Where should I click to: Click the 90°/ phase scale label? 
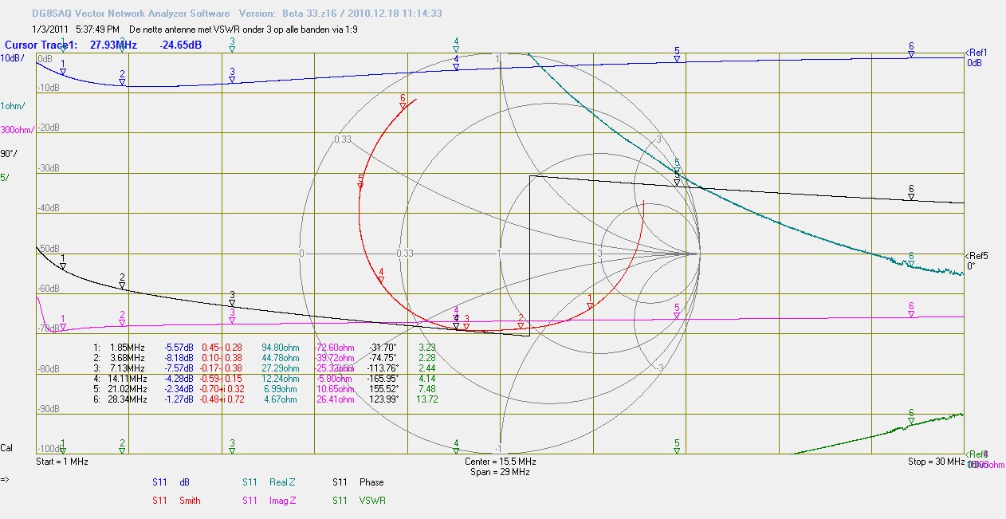tap(10, 153)
